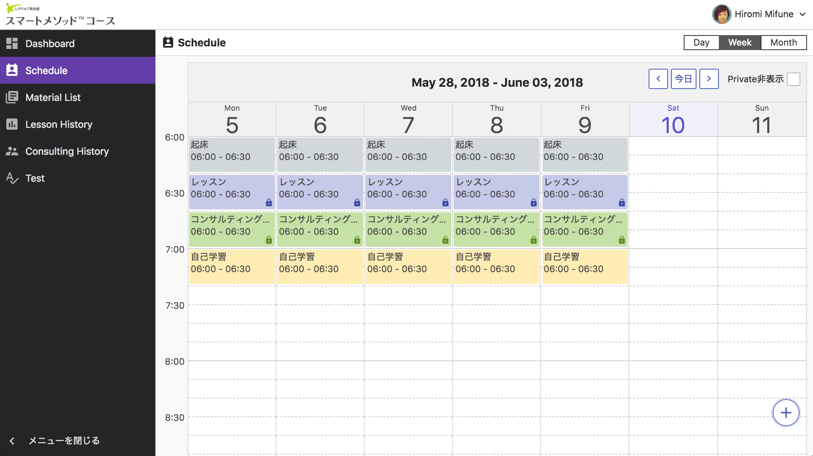Click lock icon on Friday's コンサルティング event

click(x=622, y=240)
